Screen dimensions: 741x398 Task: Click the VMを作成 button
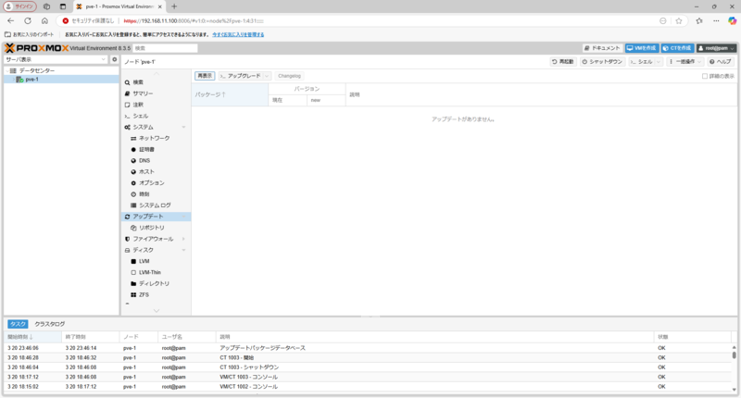tap(642, 48)
